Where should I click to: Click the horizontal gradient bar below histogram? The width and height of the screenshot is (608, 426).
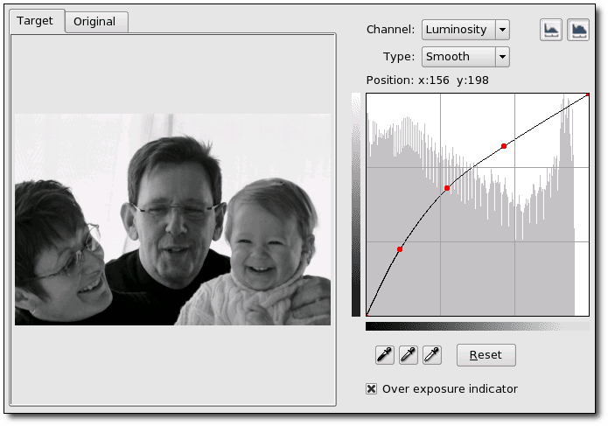point(478,326)
